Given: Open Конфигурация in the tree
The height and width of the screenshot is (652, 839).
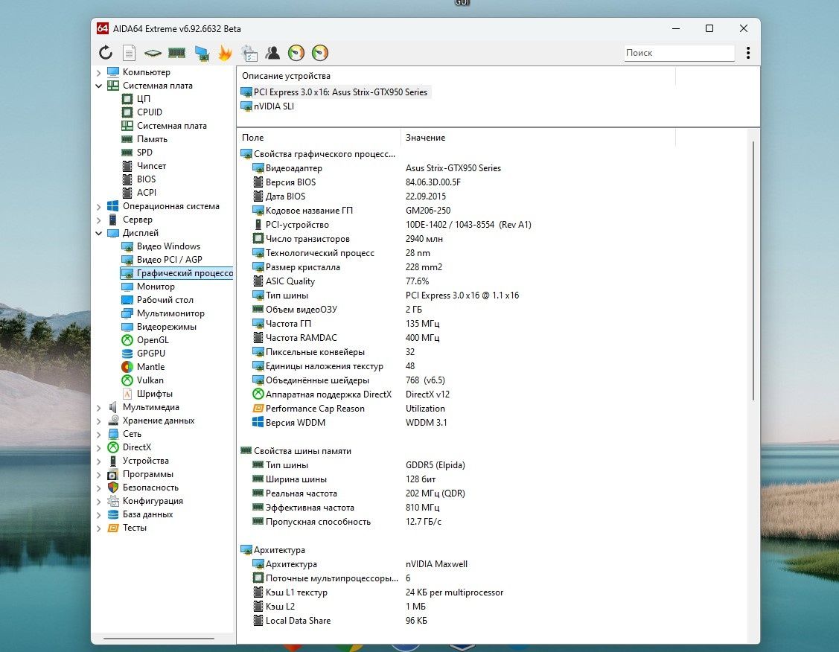Looking at the screenshot, I should (153, 501).
